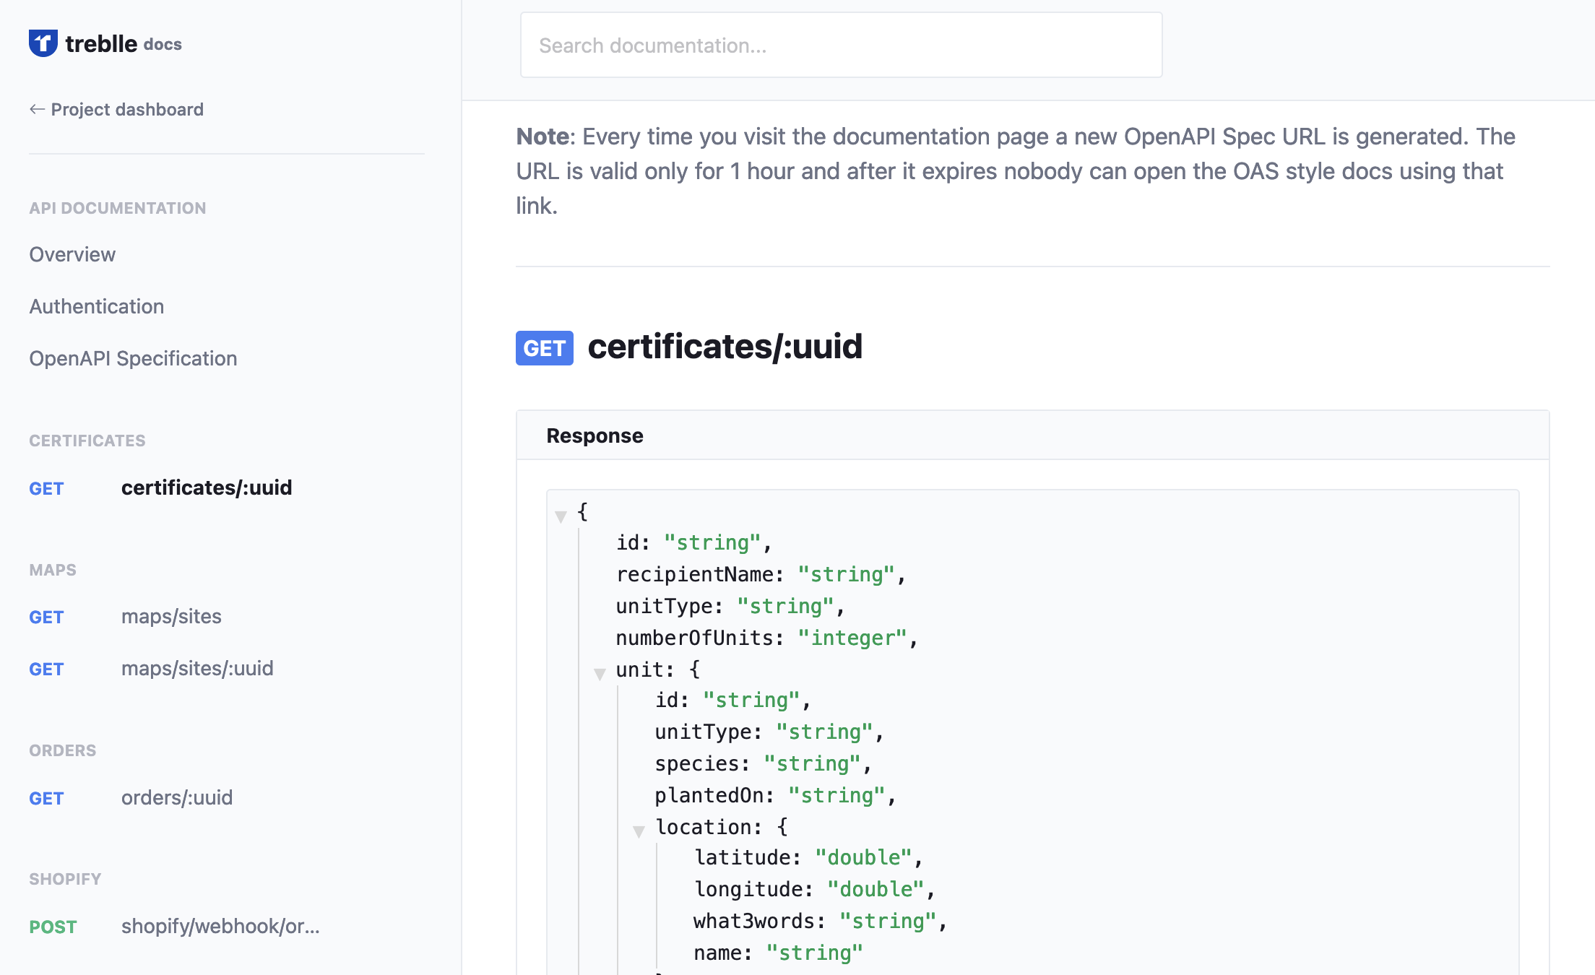Click the longitude: "double" line
The width and height of the screenshot is (1595, 975).
815,889
